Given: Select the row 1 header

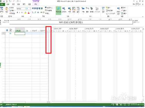Looking at the screenshot, I should (3, 33).
